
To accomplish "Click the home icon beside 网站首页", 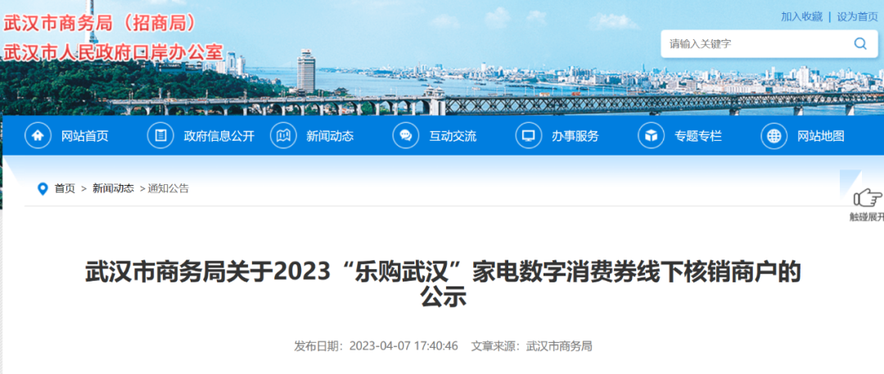I will (x=38, y=136).
